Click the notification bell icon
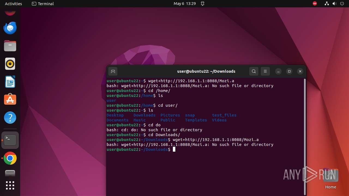Screen dimensions: 349x196 click(203, 4)
